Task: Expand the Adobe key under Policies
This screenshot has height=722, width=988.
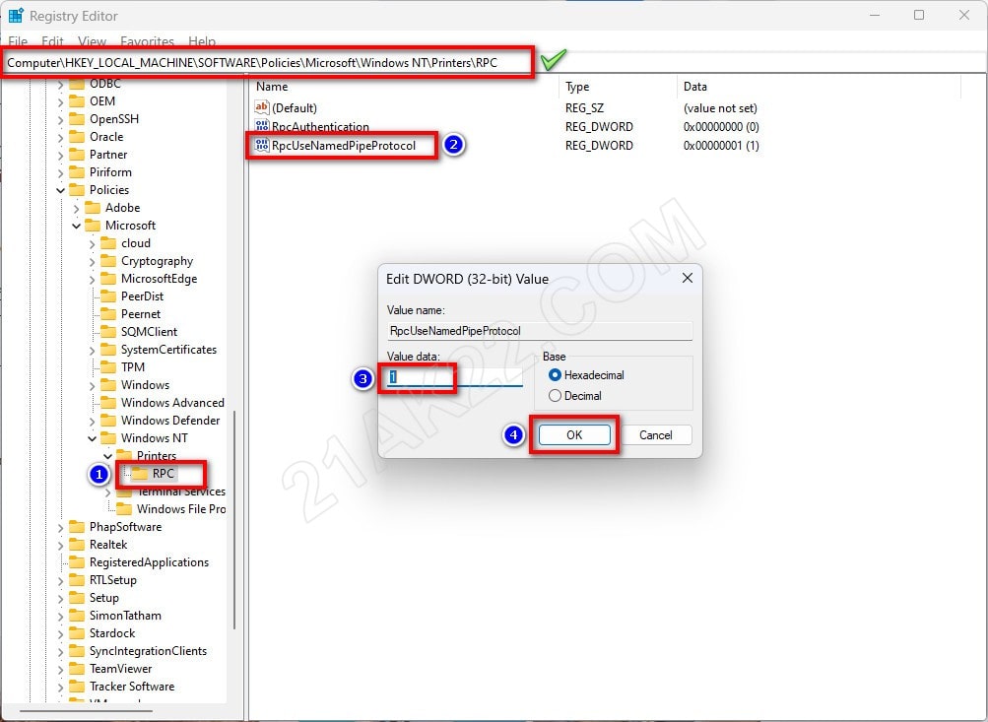Action: (77, 208)
